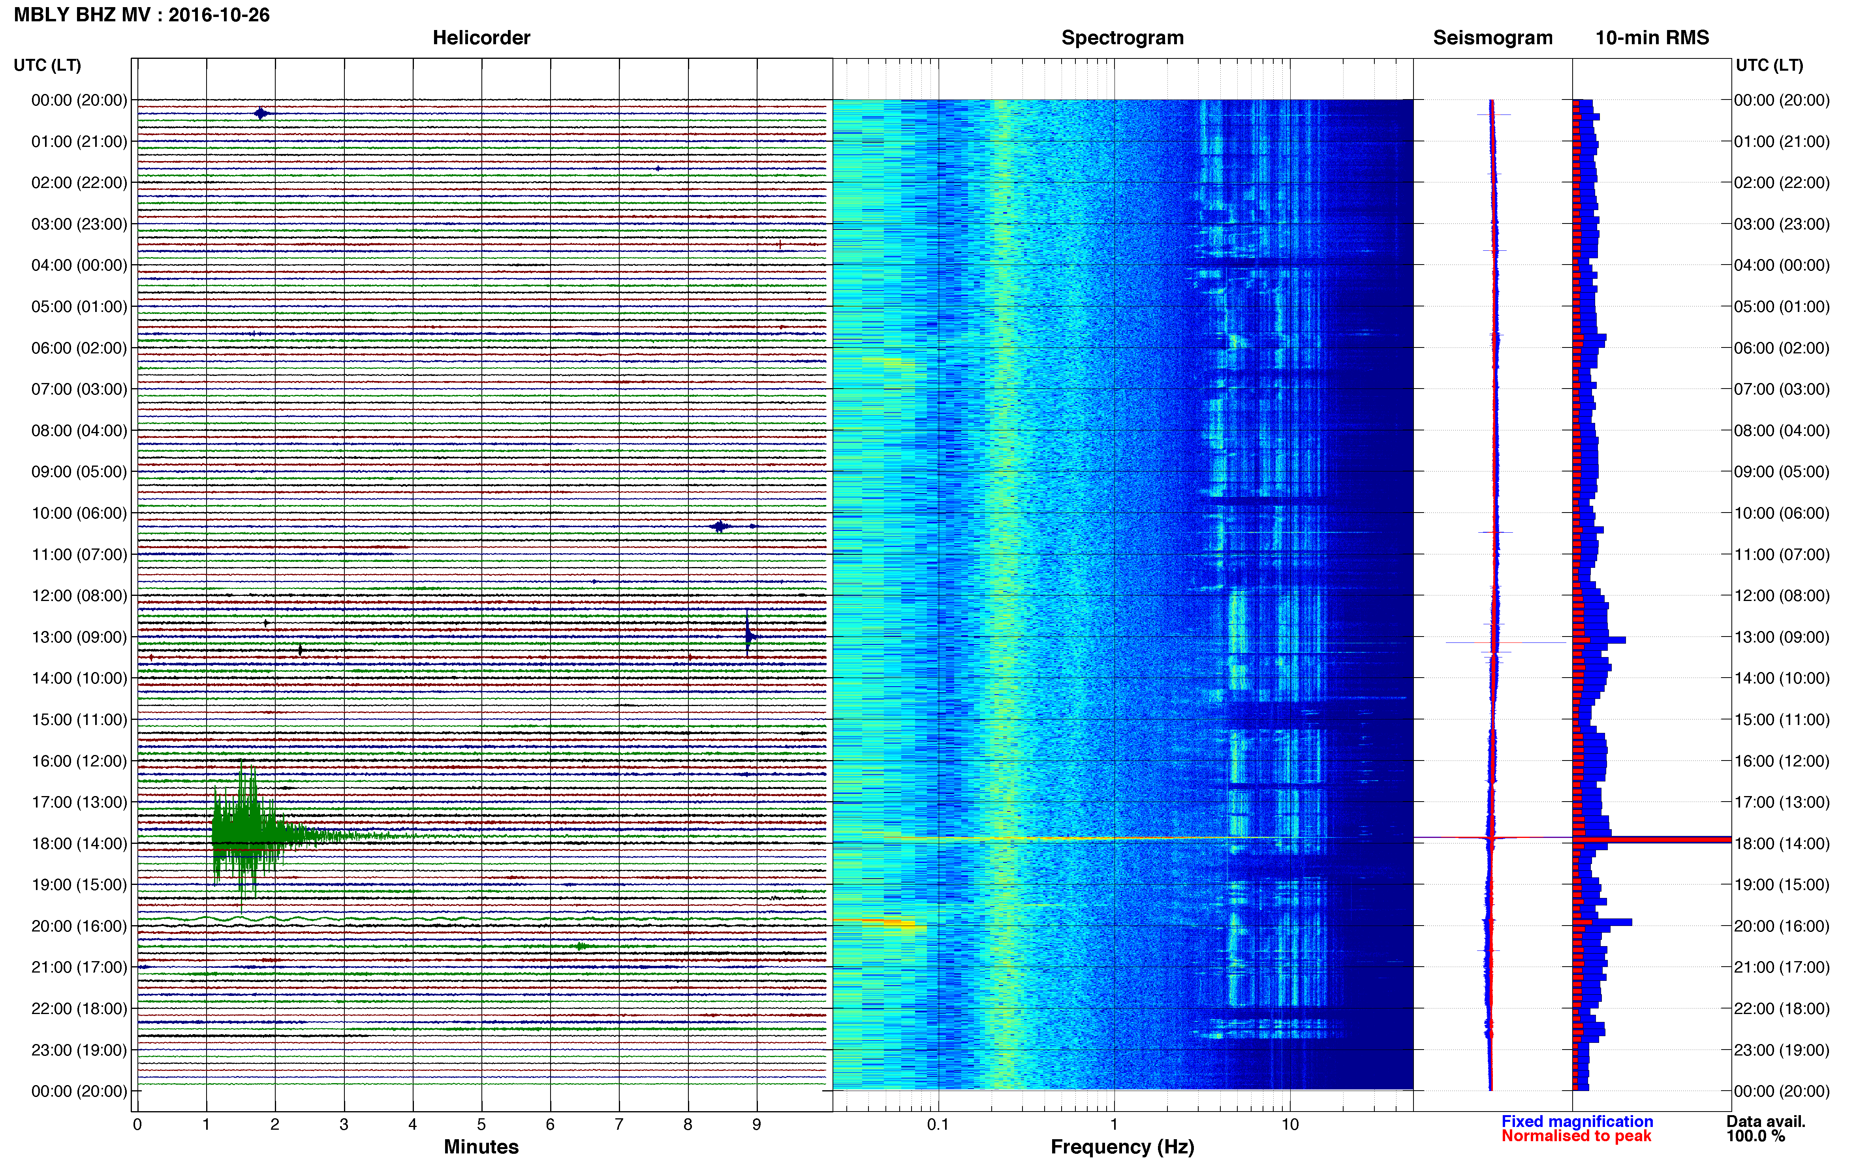Click the "0.1" tick on the Frequency axis
Screen dimensions: 1872x1170
tap(938, 1125)
